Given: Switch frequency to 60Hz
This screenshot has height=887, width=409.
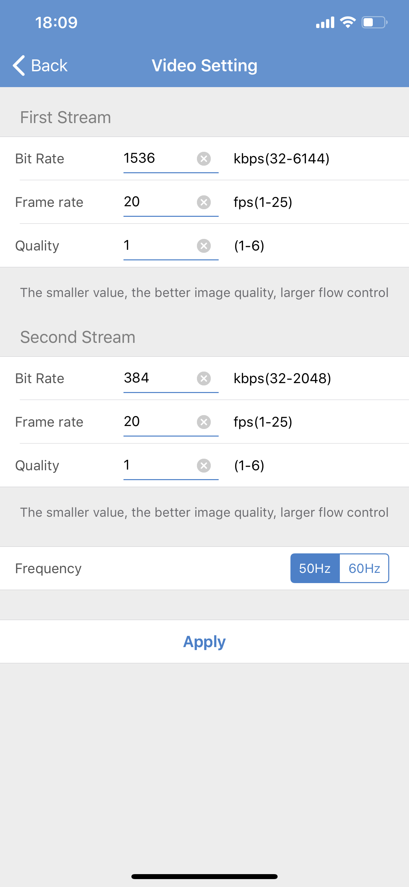Looking at the screenshot, I should point(364,568).
